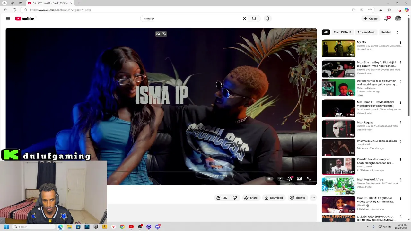Open Epic Games Launcher from taskbar
Viewport: 411px width, 231px height.
(96, 227)
